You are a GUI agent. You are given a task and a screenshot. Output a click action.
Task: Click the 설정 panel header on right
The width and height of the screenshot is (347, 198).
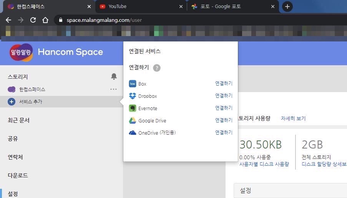click(x=291, y=190)
